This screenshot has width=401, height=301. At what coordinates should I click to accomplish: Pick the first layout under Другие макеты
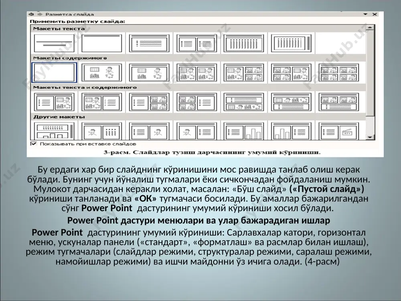point(54,131)
